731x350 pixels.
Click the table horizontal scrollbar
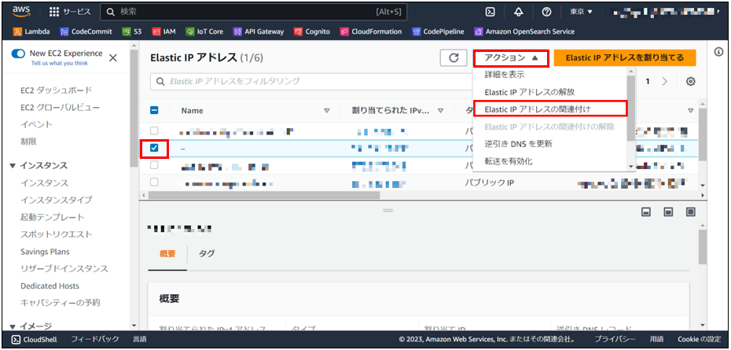[x=264, y=195]
